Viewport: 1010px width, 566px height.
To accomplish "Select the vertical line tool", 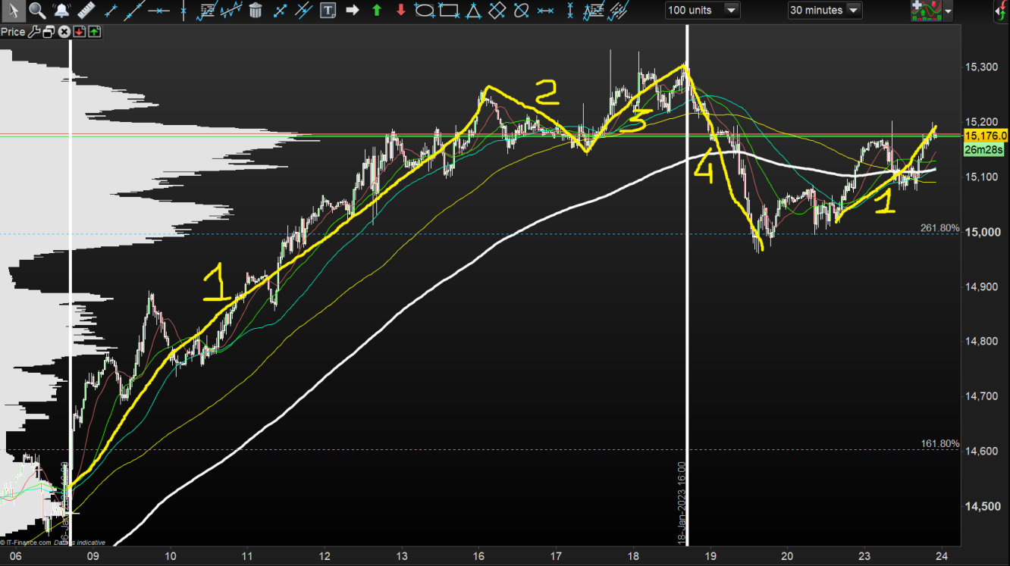I will [x=184, y=11].
